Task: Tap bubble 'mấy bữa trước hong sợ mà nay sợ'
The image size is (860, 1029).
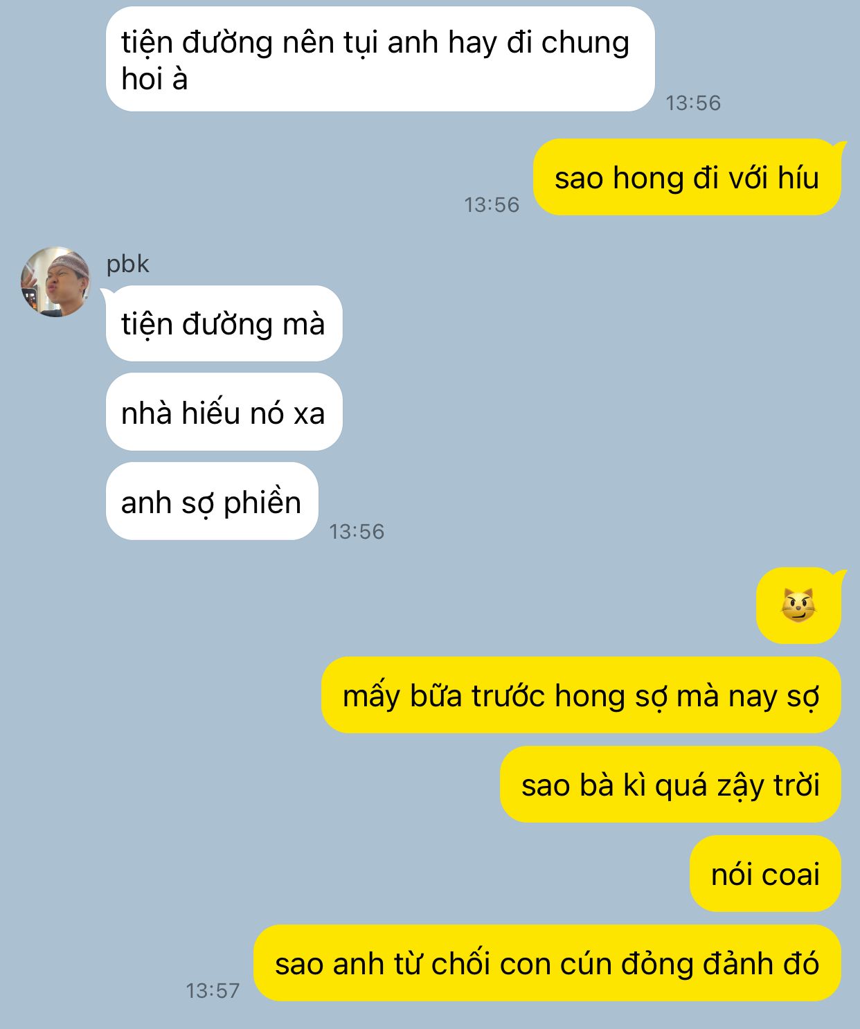Action: tap(581, 695)
